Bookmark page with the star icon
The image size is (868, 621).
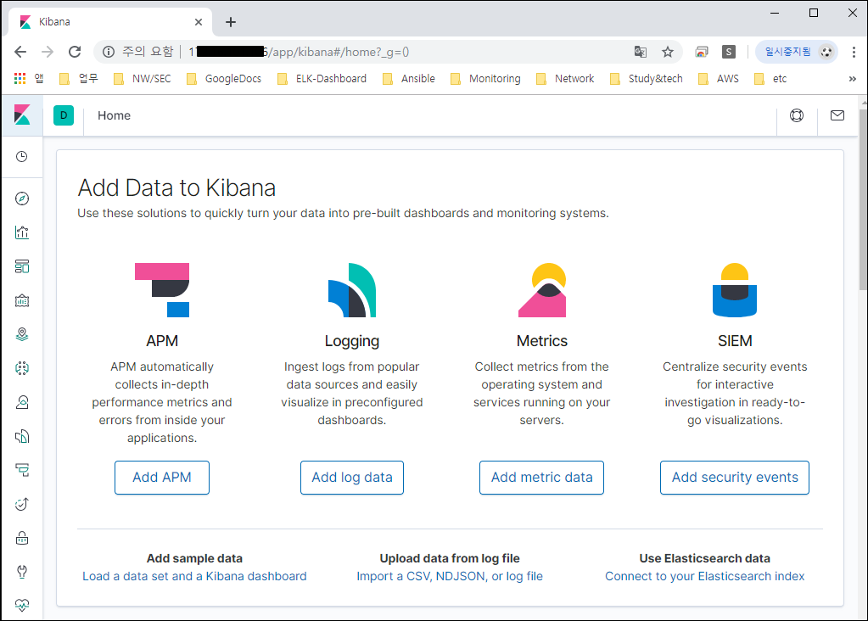pos(668,52)
